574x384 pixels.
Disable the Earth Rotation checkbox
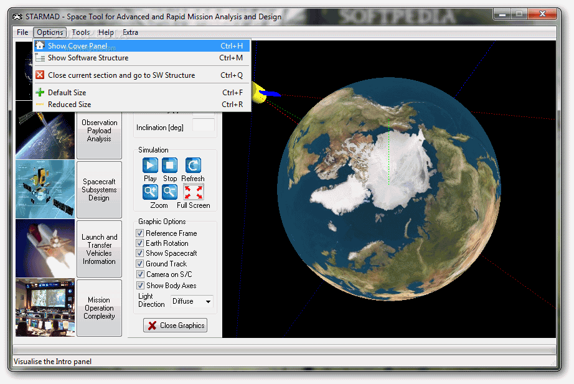pyautogui.click(x=139, y=243)
